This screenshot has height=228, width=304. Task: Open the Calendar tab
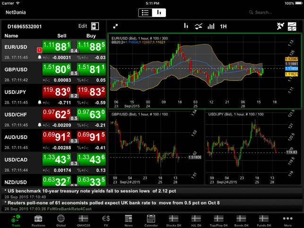(151, 219)
